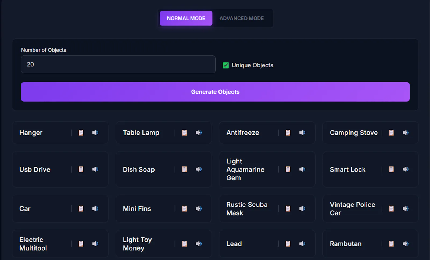Copy the Car object name

pyautogui.click(x=81, y=209)
